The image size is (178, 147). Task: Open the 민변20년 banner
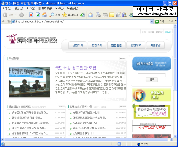[152, 112]
